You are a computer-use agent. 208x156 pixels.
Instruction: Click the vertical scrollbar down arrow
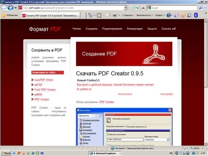(206, 144)
